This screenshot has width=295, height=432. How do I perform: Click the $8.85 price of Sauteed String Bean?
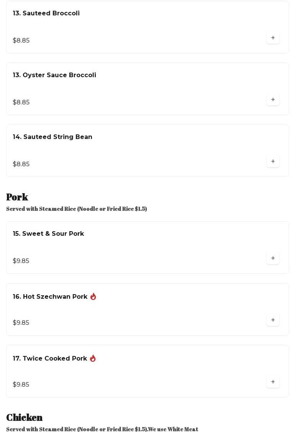(x=21, y=164)
